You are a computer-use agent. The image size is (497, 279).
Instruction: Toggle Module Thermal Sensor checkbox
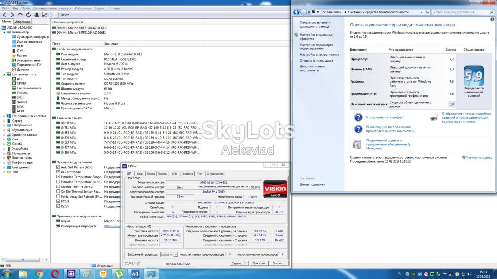tap(58, 186)
